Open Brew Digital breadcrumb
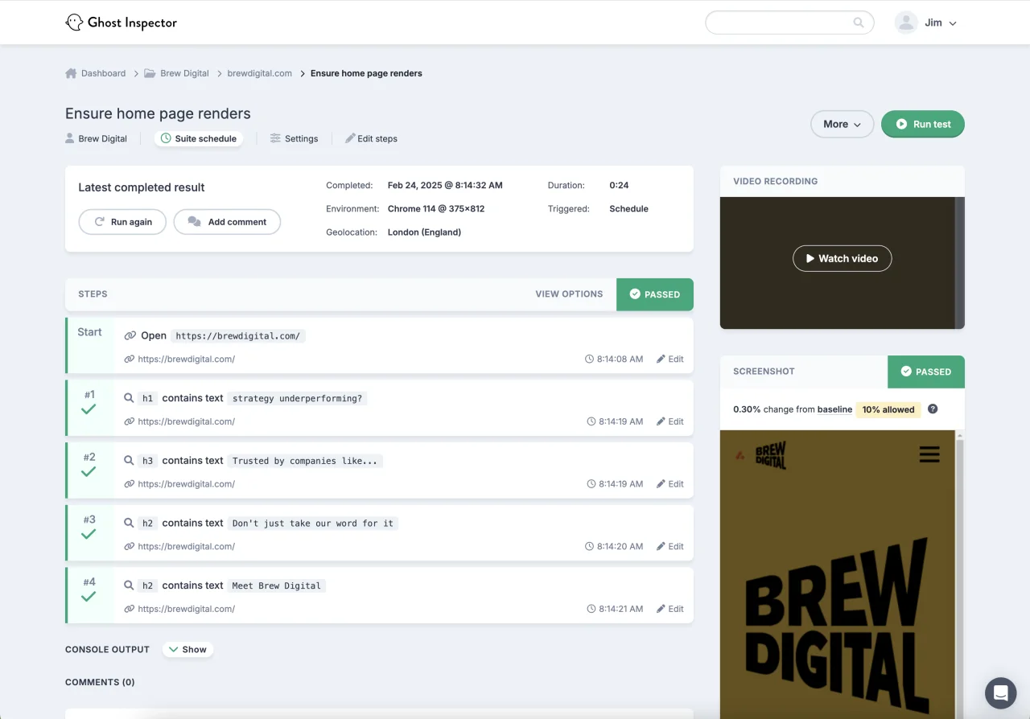1030x719 pixels. click(x=184, y=73)
